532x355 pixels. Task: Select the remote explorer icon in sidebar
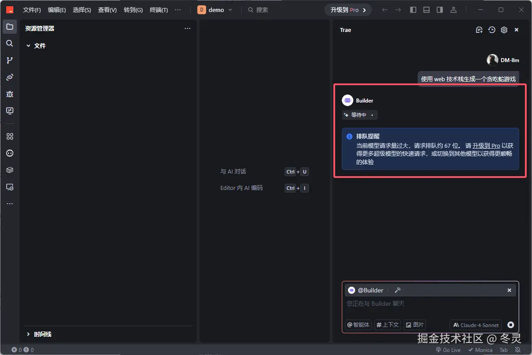click(x=10, y=187)
